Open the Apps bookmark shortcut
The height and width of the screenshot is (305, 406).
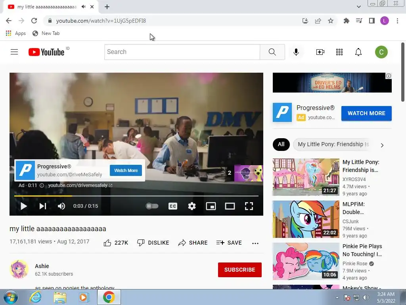[16, 33]
